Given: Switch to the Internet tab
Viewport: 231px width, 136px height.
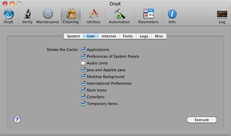Looking at the screenshot, I should 109,36.
